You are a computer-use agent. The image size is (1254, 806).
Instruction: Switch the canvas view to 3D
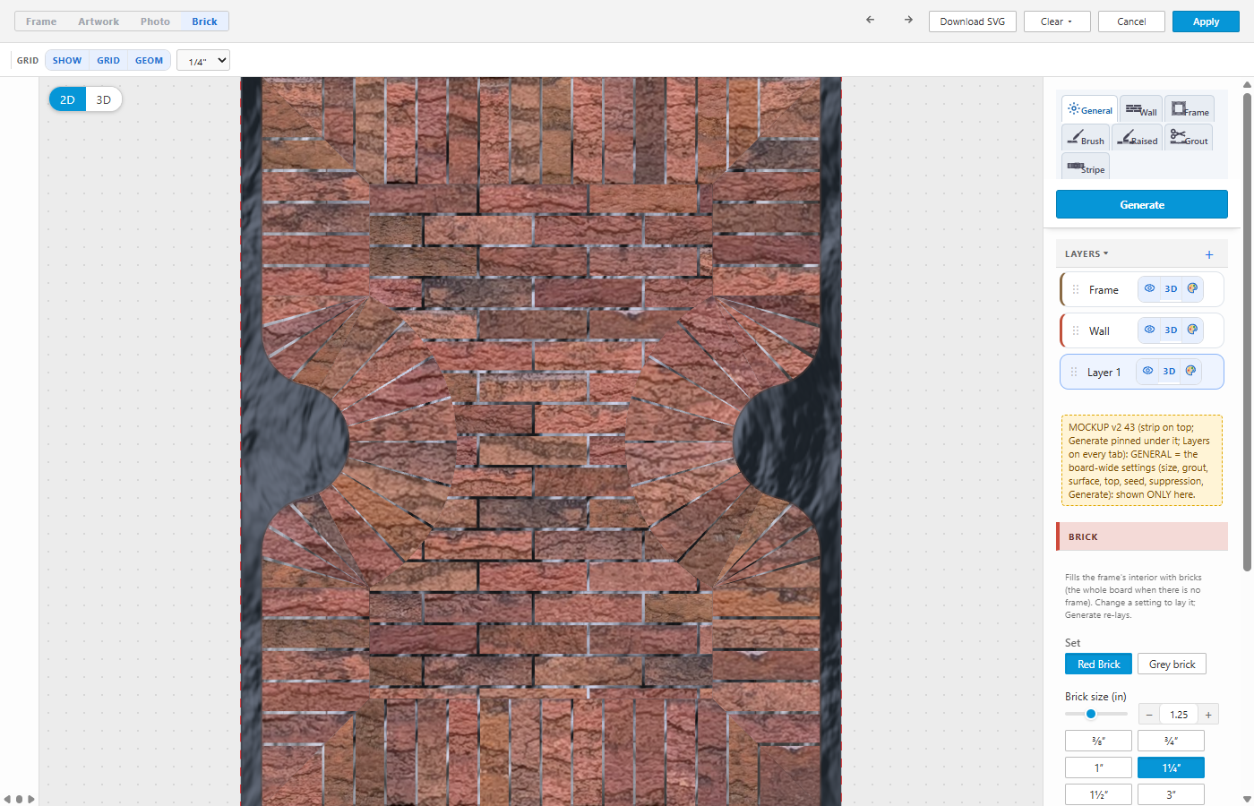[x=104, y=99]
